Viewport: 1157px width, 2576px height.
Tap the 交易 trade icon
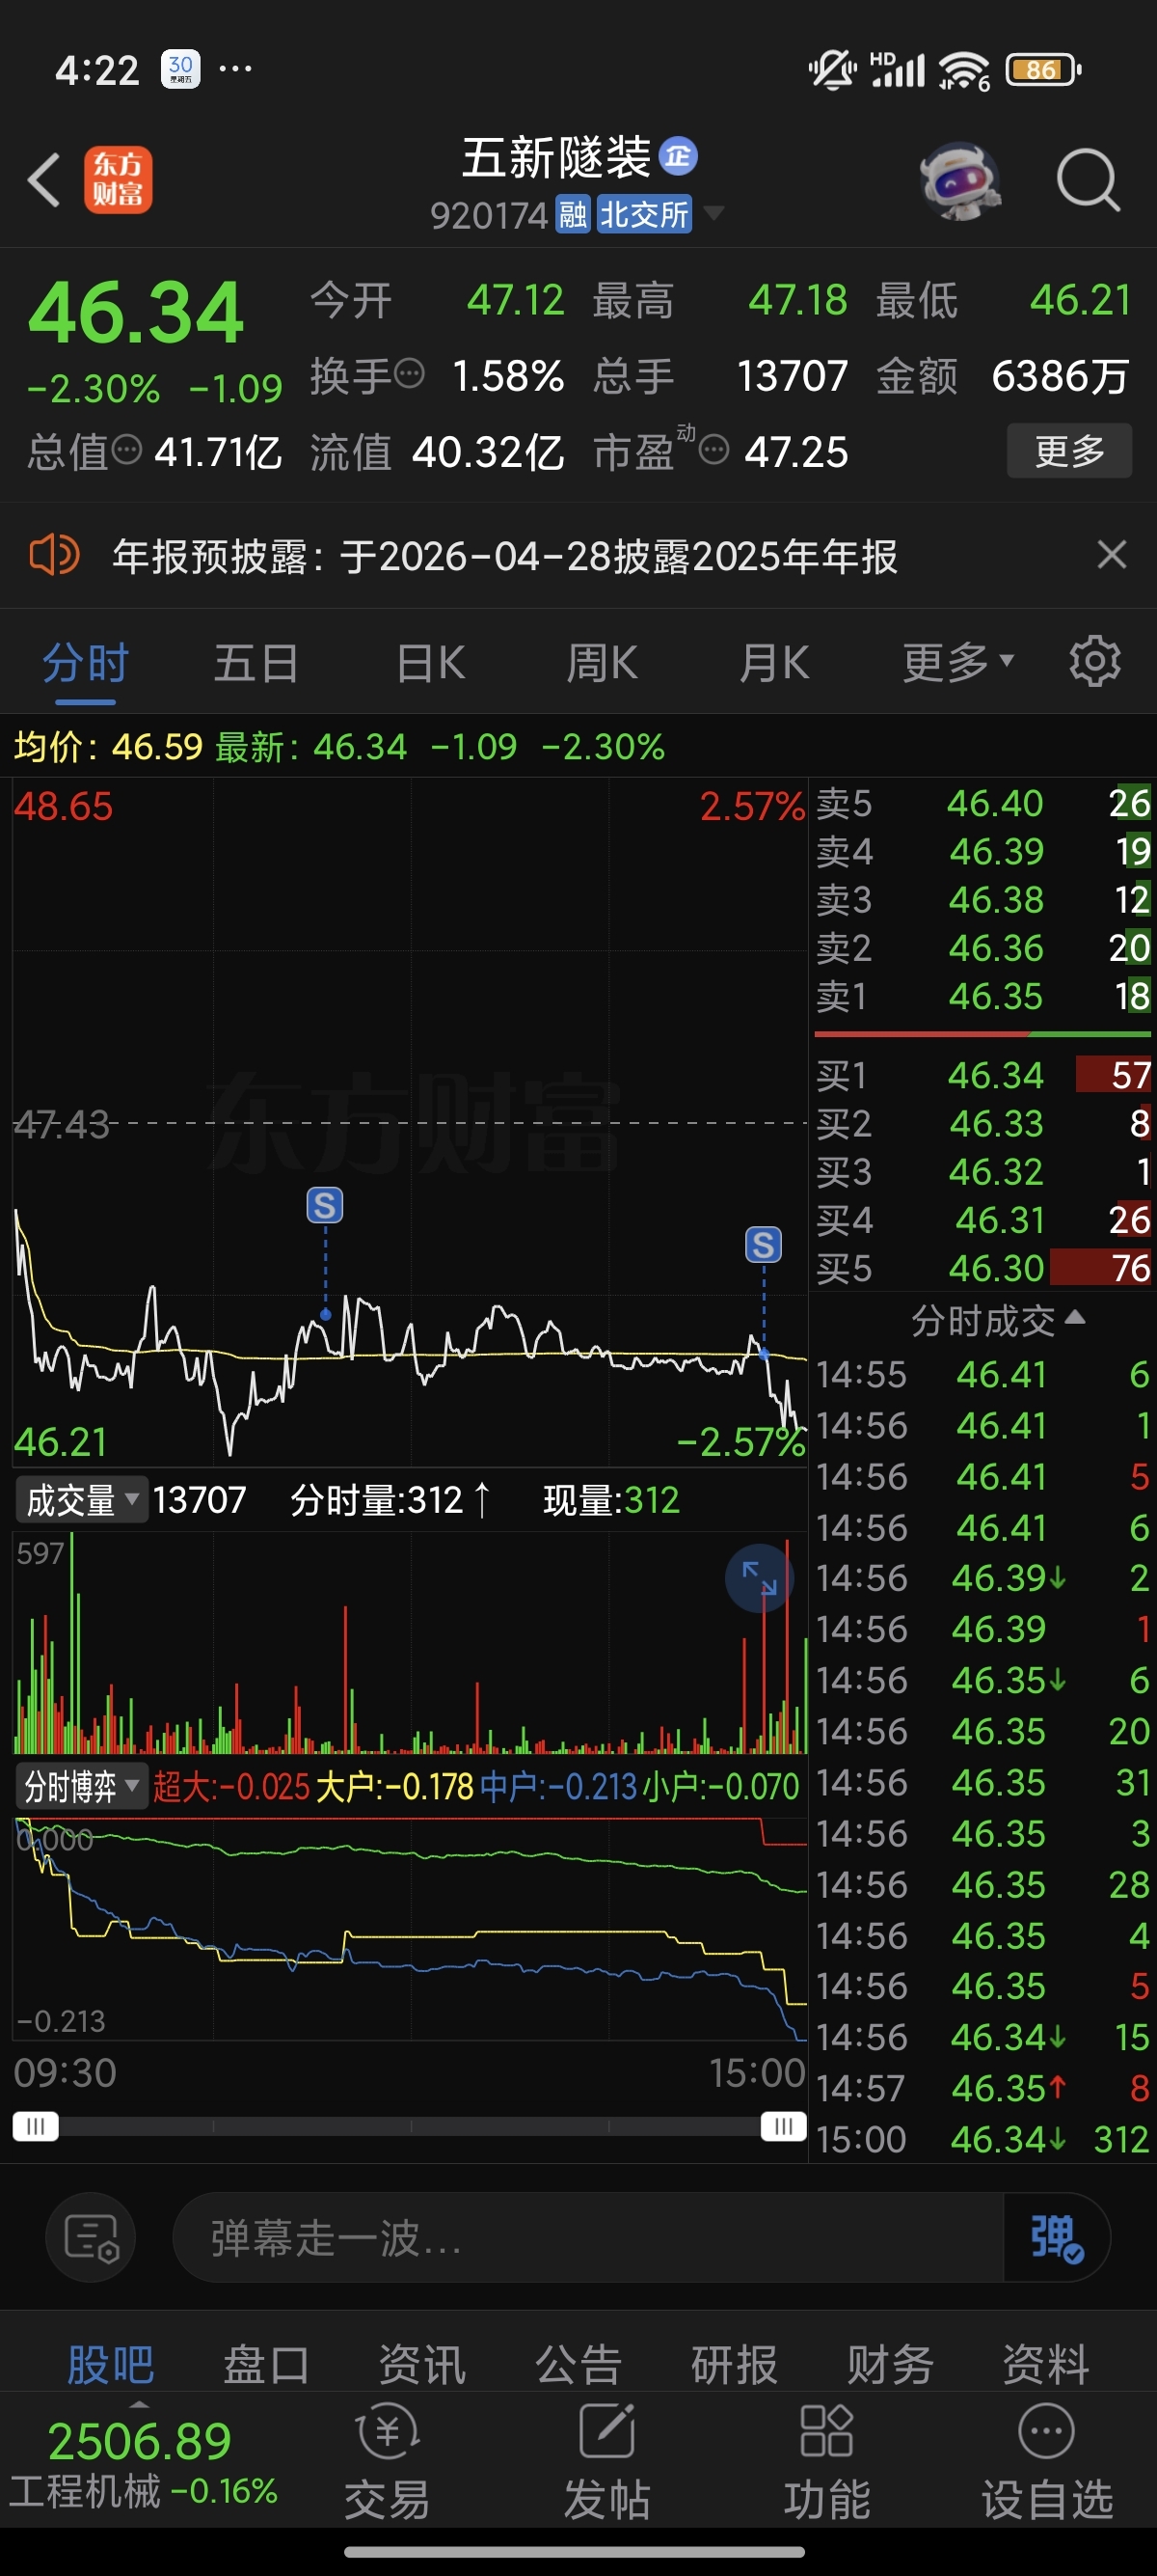[x=388, y=2461]
